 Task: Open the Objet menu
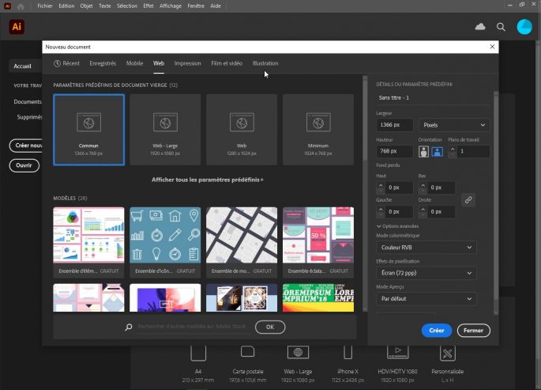[x=86, y=6]
